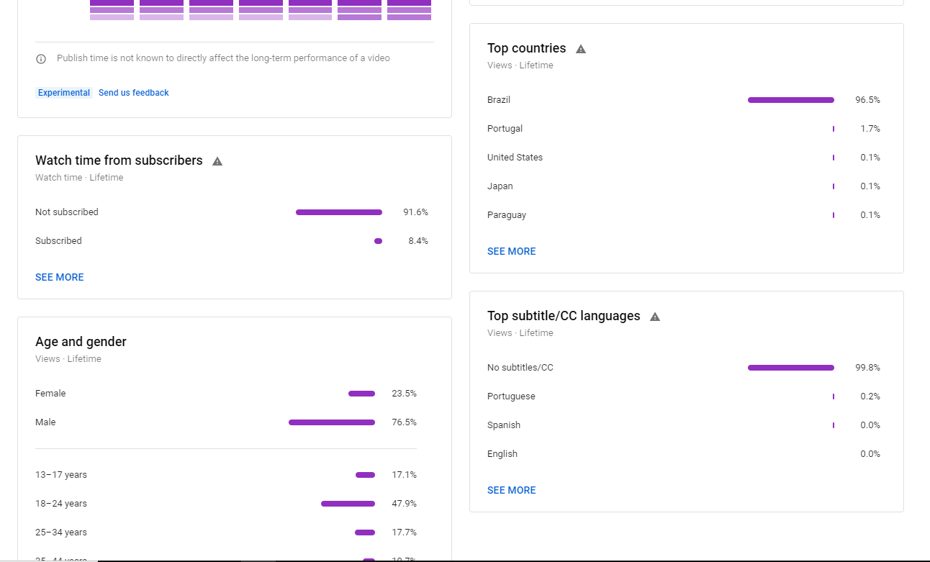The height and width of the screenshot is (562, 930).
Task: Click the Brazil 96.5% progress bar
Action: [x=791, y=100]
